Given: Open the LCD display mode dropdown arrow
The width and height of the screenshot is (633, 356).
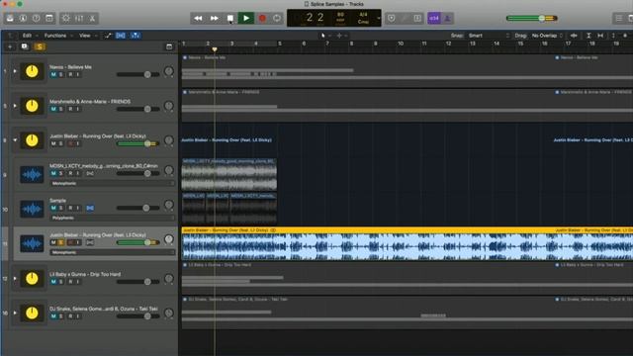Looking at the screenshot, I should (378, 18).
